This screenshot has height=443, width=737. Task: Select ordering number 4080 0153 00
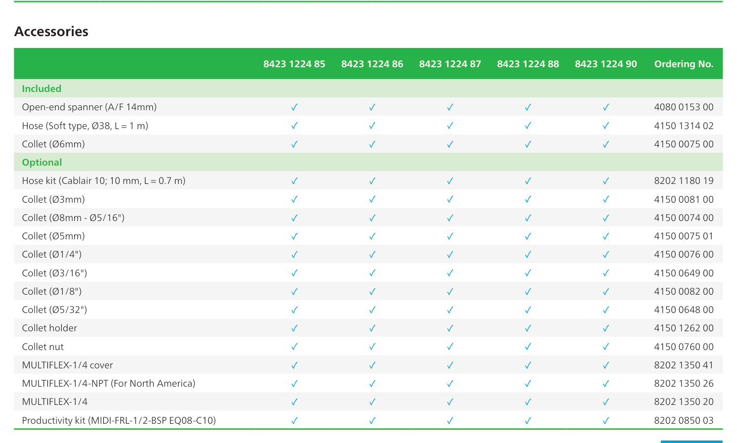pyautogui.click(x=684, y=107)
